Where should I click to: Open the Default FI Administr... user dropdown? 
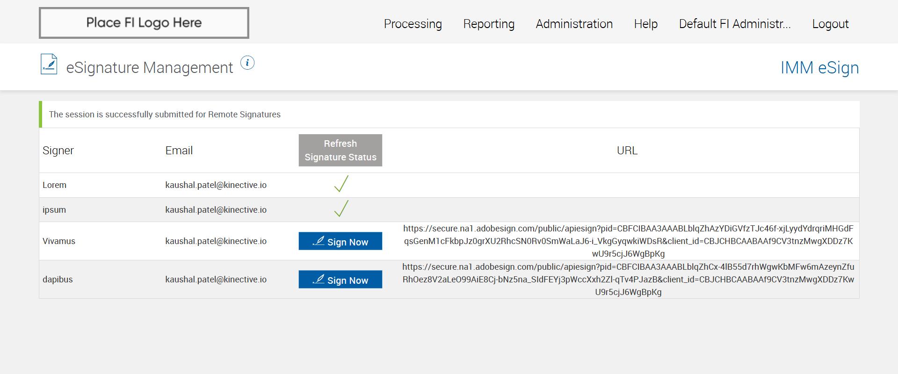pyautogui.click(x=734, y=24)
